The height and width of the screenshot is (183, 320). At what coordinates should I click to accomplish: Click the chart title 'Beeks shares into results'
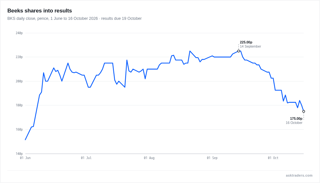click(x=40, y=11)
